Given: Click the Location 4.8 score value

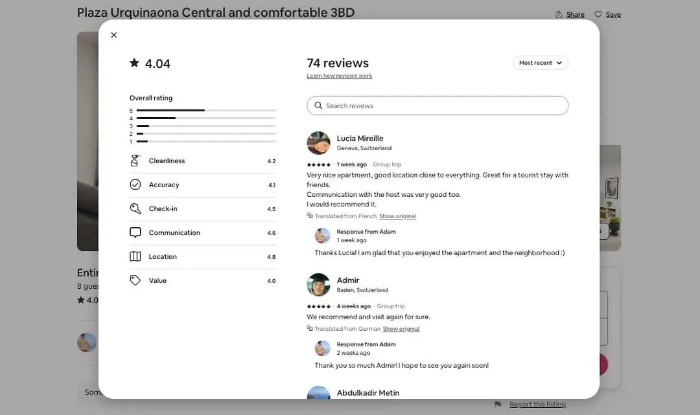Looking at the screenshot, I should click(272, 257).
